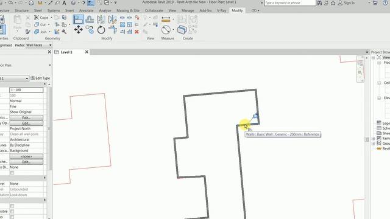390x219 pixels.
Task: Select Mirror - Draw Axis tool
Action: (112, 19)
